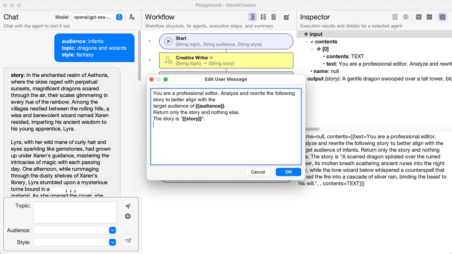Click the Inspector details text area

coord(374,192)
